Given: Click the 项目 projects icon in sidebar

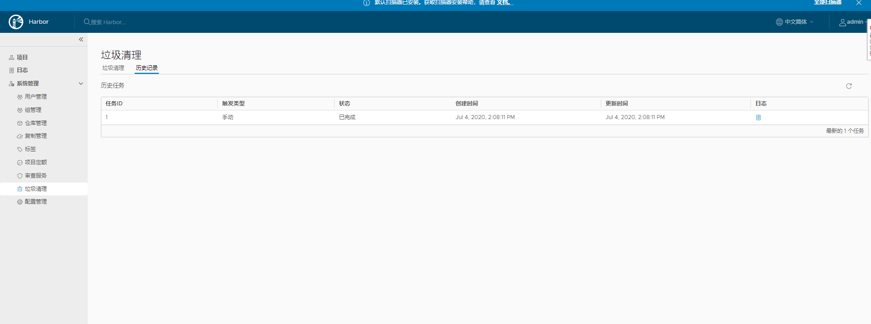Looking at the screenshot, I should pyautogui.click(x=12, y=57).
